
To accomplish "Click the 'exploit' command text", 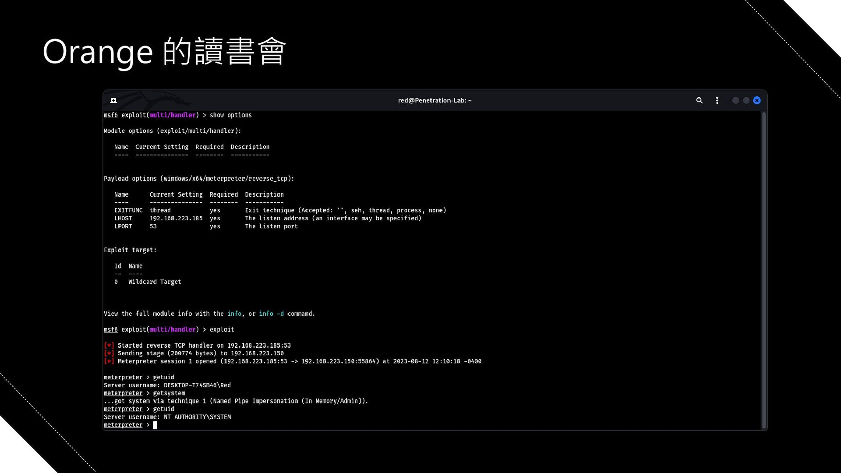I will (x=222, y=330).
